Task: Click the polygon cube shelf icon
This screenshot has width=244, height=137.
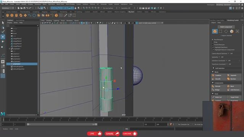Action: click(x=12, y=15)
